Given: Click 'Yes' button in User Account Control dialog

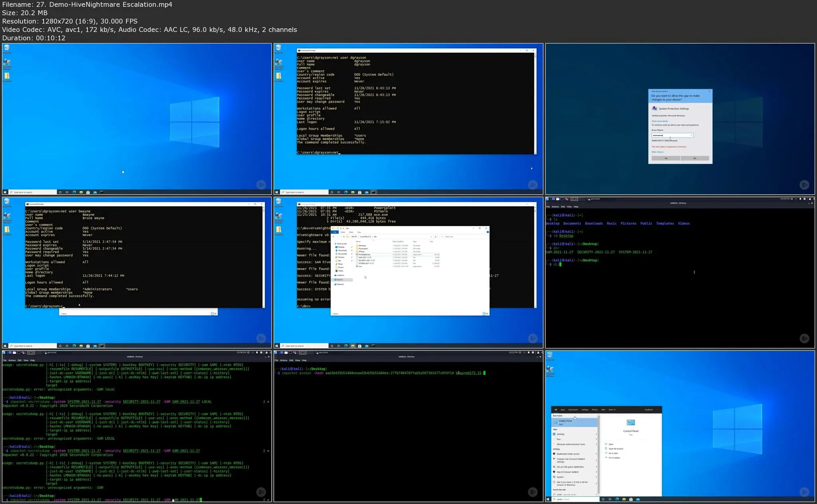Looking at the screenshot, I should click(x=666, y=158).
